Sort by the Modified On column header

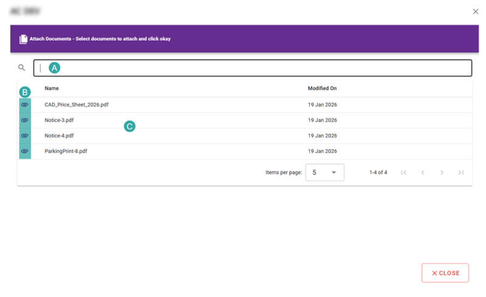tap(322, 88)
